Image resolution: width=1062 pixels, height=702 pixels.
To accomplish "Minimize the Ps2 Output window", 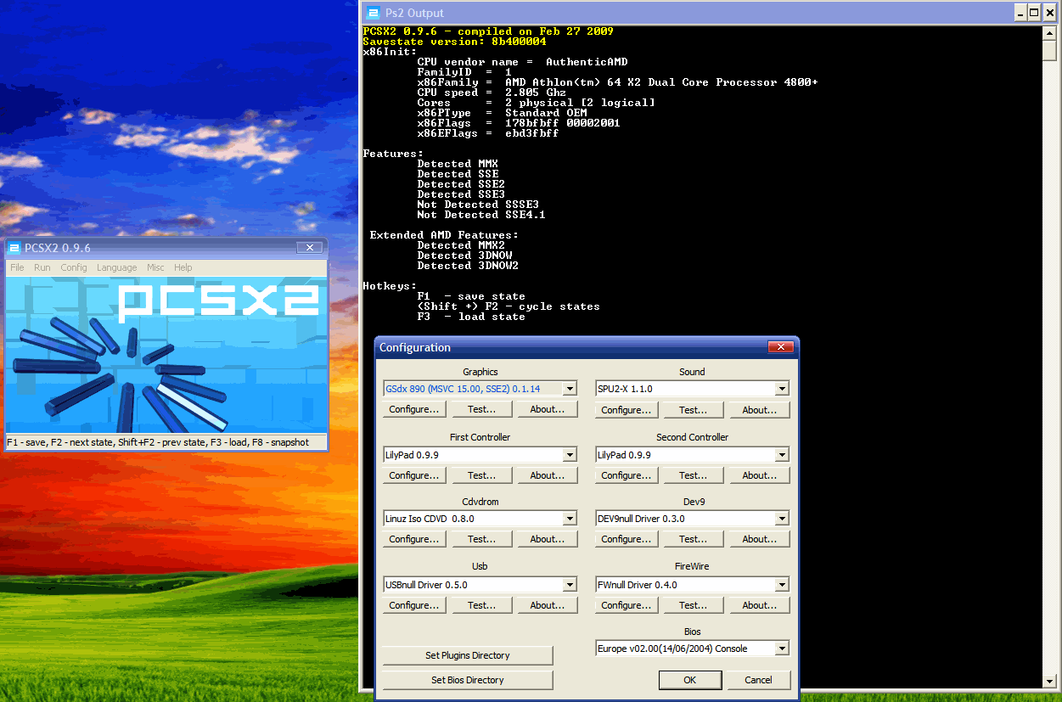I will pos(1021,12).
